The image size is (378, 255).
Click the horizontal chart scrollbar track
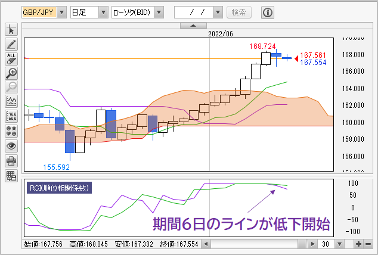coord(255,244)
